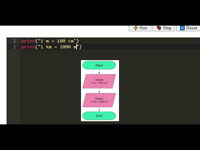The width and height of the screenshot is (200, 150).
Task: Click the lightning bolt Run icon
Action: pyautogui.click(x=136, y=28)
